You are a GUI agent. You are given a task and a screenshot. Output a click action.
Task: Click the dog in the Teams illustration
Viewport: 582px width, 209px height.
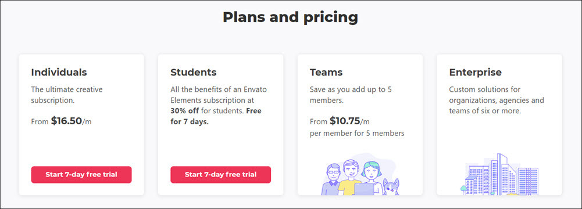391,187
